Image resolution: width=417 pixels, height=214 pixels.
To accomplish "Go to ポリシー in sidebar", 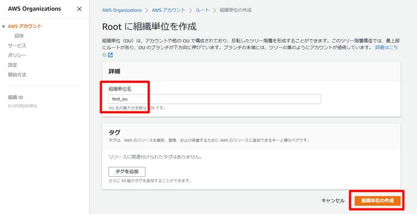I will click(x=17, y=55).
